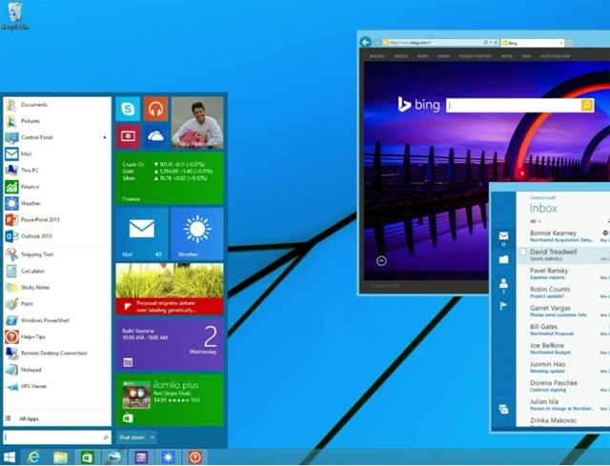
Task: Click the Windows Start button
Action: tap(9, 457)
